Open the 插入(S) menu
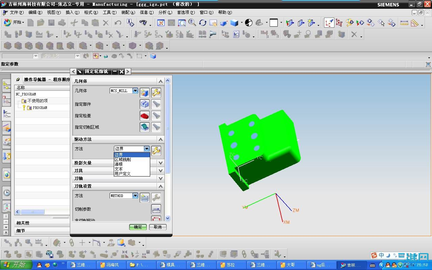The width and height of the screenshot is (432, 270). (73, 12)
